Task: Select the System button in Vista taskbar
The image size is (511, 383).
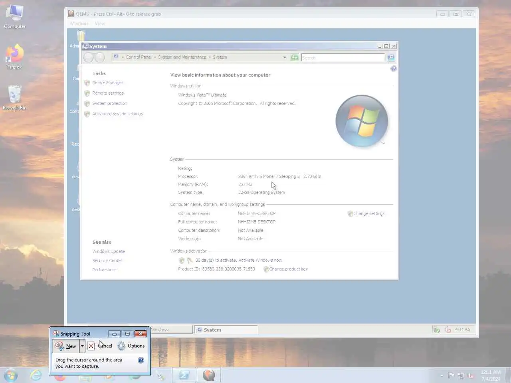Action: coord(226,330)
